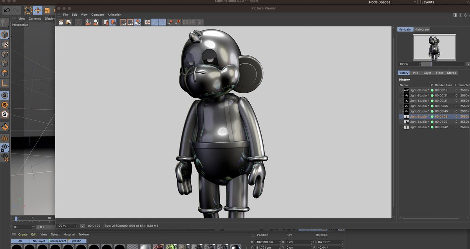This screenshot has width=470, height=249.
Task: Click the luminescent material label
Action: tap(58, 241)
